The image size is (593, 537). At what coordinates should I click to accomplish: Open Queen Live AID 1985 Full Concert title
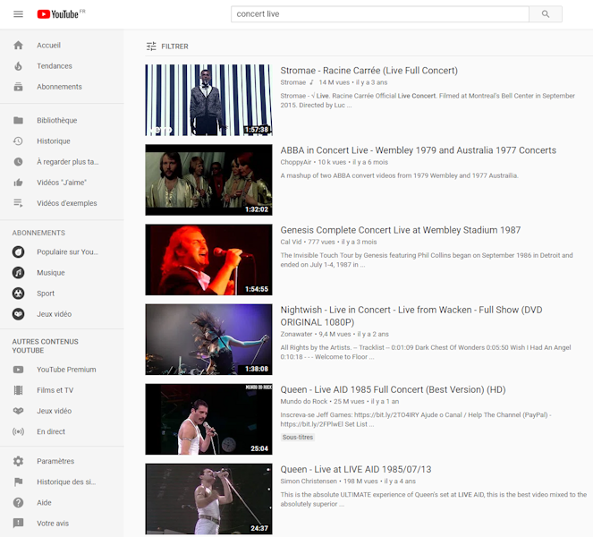tap(393, 390)
